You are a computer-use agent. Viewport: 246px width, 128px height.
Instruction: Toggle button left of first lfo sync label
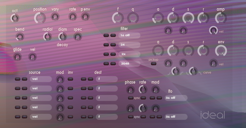click(130, 98)
